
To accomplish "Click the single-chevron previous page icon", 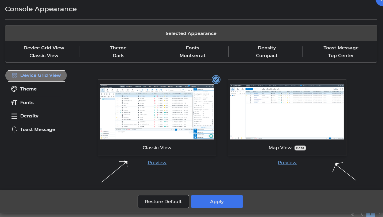I will pyautogui.click(x=362, y=214).
